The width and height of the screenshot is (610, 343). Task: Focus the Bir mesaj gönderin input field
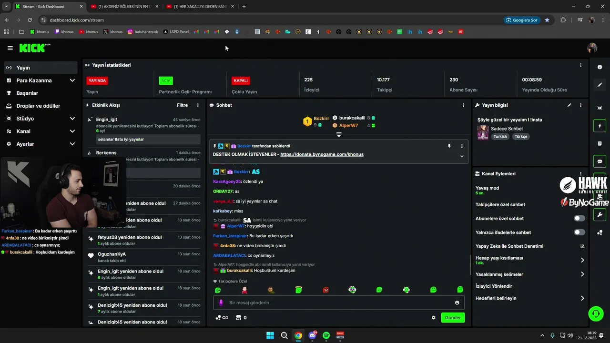click(x=338, y=303)
